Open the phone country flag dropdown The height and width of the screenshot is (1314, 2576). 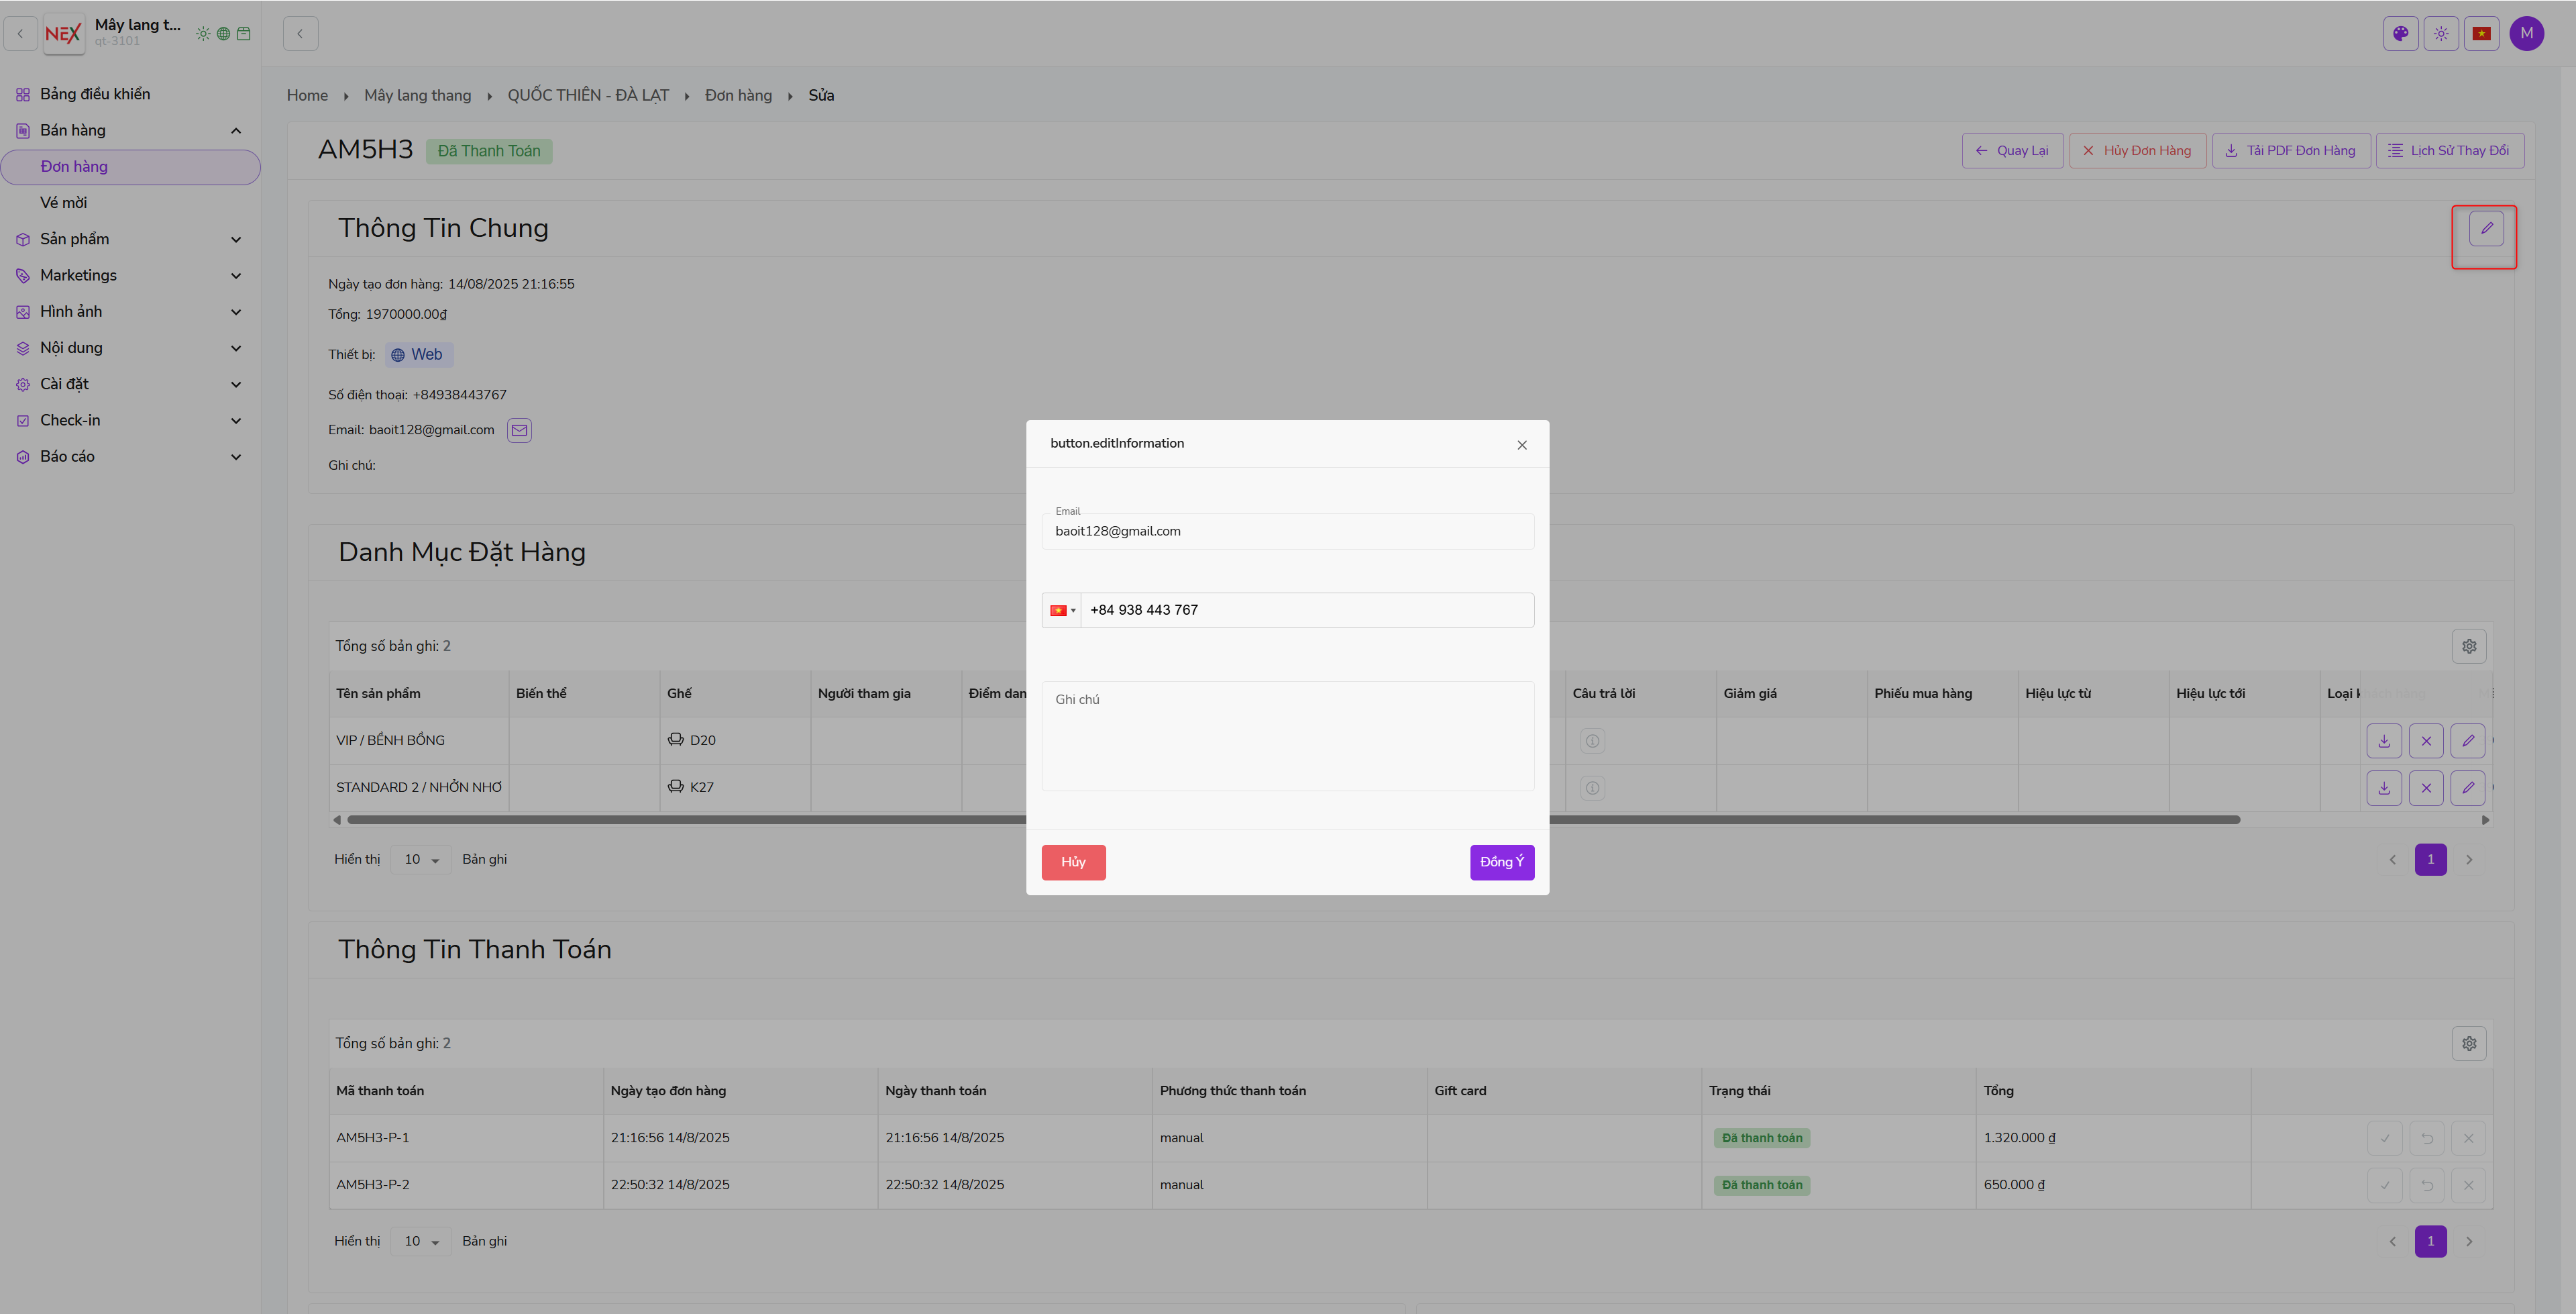(1061, 611)
